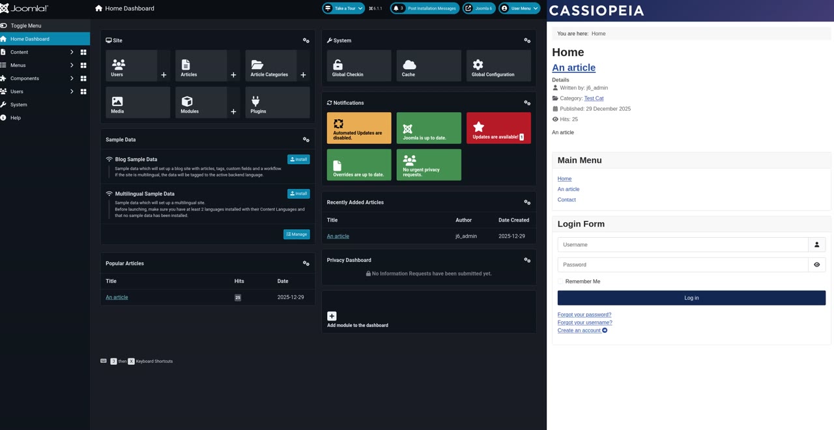
Task: Select Home Dashboard in sidebar
Action: tap(45, 39)
